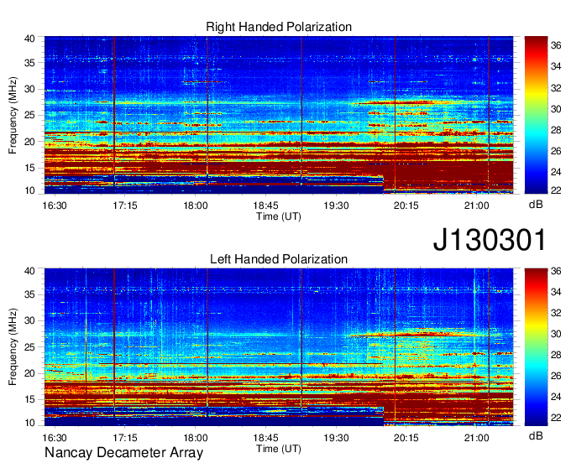Click the Time (UT) label under bottom plot
Screen dimensions: 571x463
click(279, 449)
